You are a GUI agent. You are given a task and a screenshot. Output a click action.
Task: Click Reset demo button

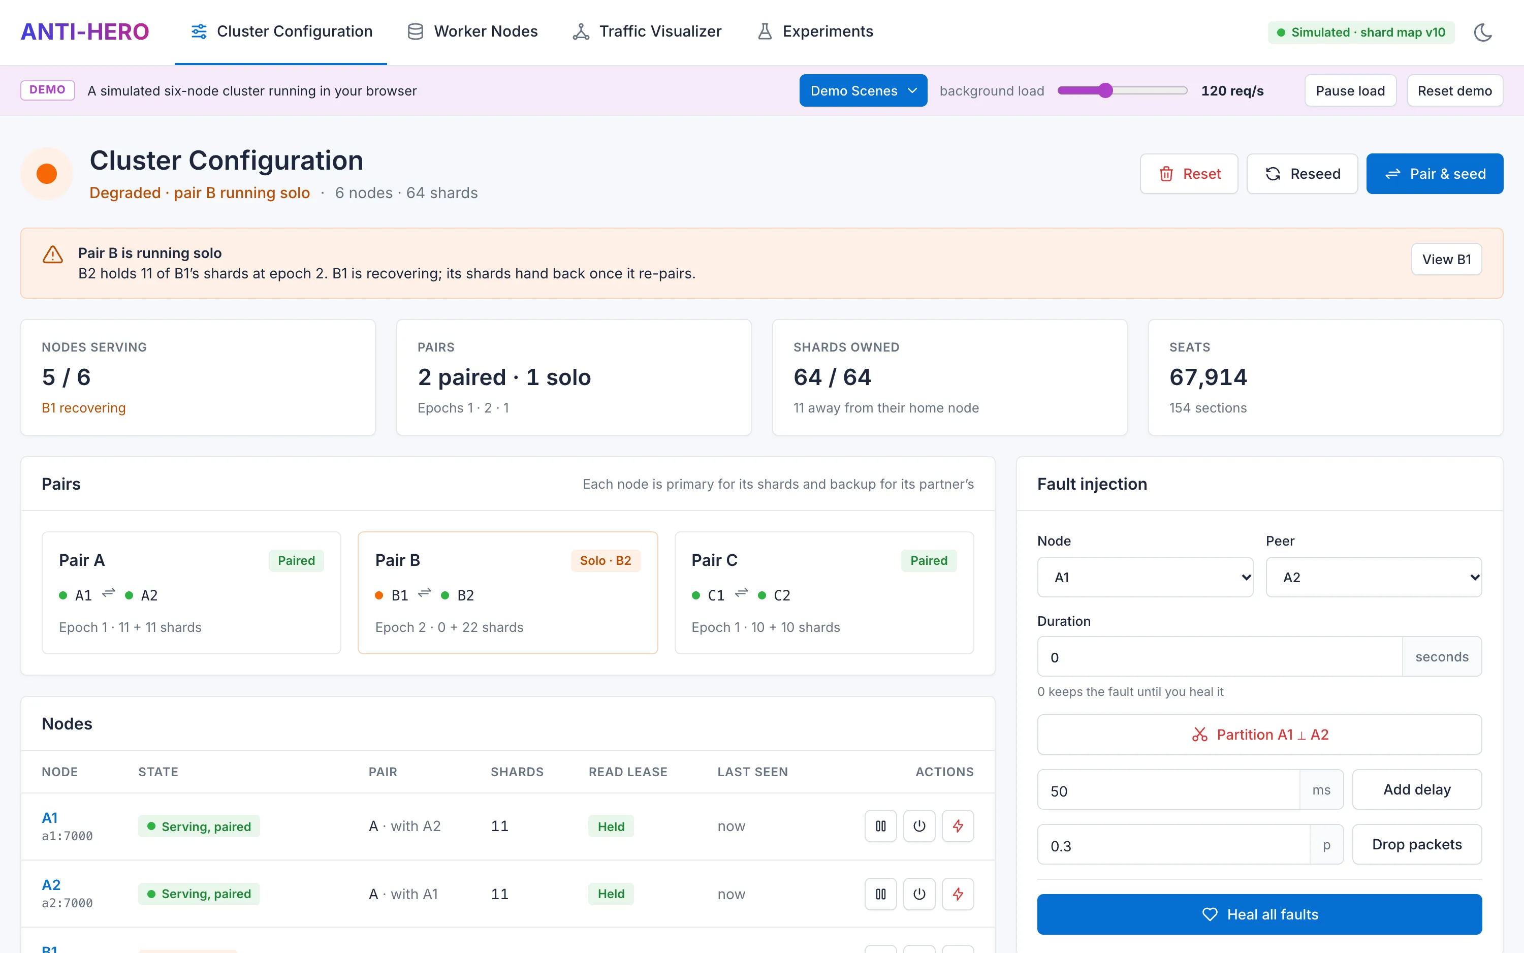pos(1455,91)
